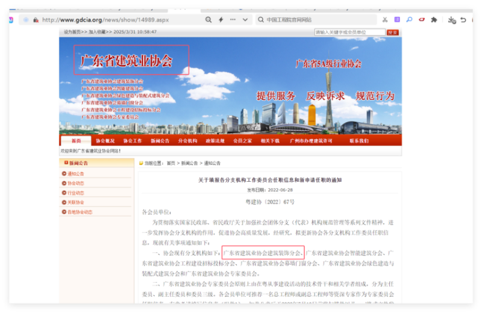This screenshot has width=482, height=313.
Task: Click the lightning bolt icon in address bar
Action: (x=221, y=20)
